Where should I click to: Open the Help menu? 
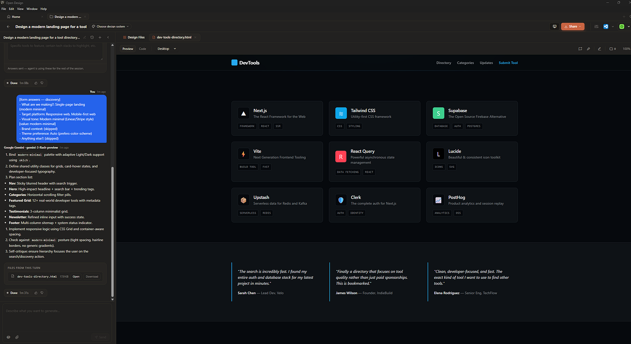click(44, 9)
